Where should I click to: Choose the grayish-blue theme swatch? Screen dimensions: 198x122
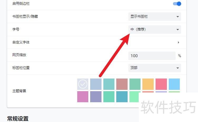pos(96,84)
